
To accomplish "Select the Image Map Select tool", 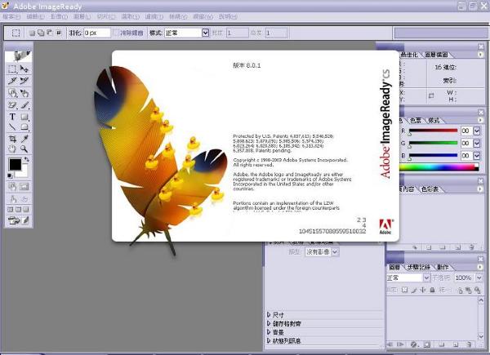I will coord(24,93).
